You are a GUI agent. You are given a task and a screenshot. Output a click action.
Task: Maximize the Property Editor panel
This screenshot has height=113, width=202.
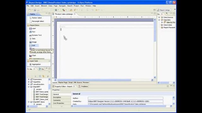point(174,86)
